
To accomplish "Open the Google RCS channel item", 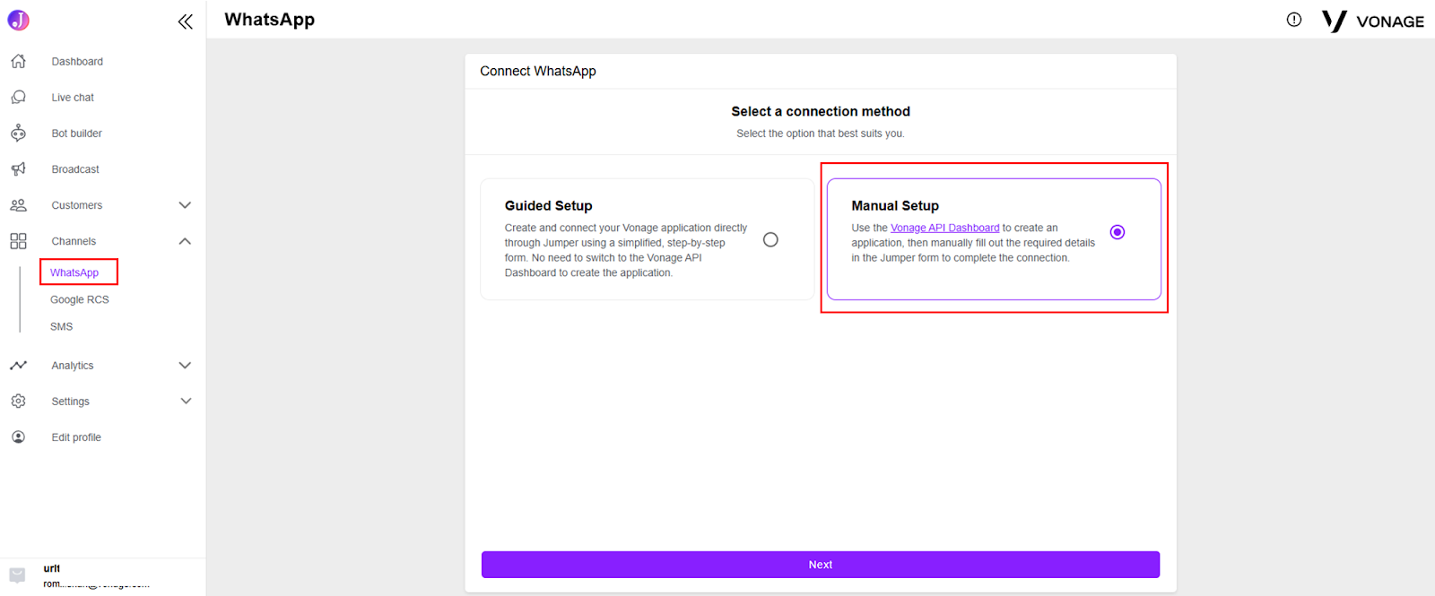I will tap(80, 299).
